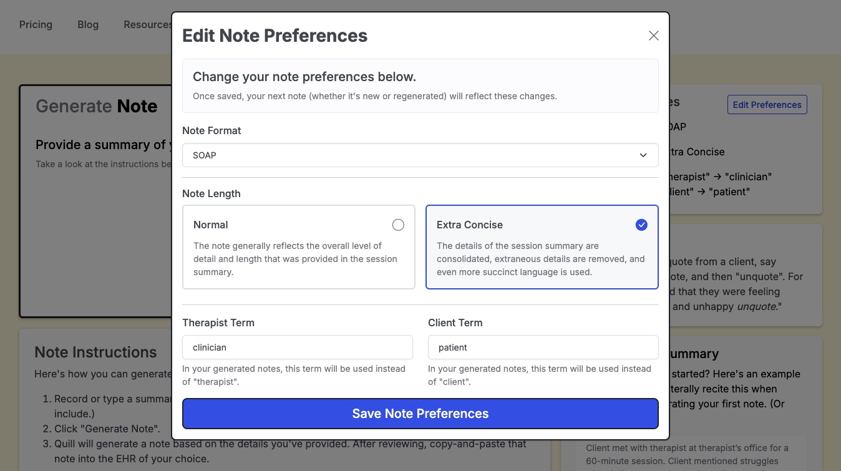Screen dimensions: 841x471
Task: Click 'Change your note preferences below.' heading
Action: (304, 77)
